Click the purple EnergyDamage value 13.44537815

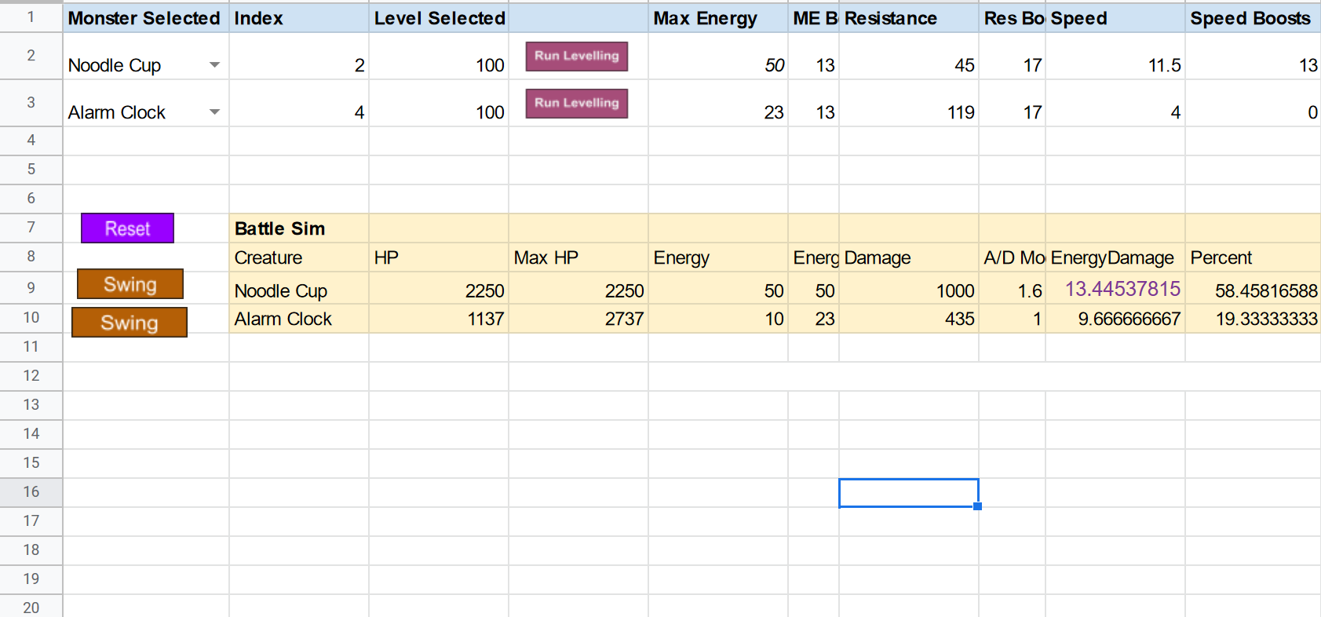point(1122,289)
